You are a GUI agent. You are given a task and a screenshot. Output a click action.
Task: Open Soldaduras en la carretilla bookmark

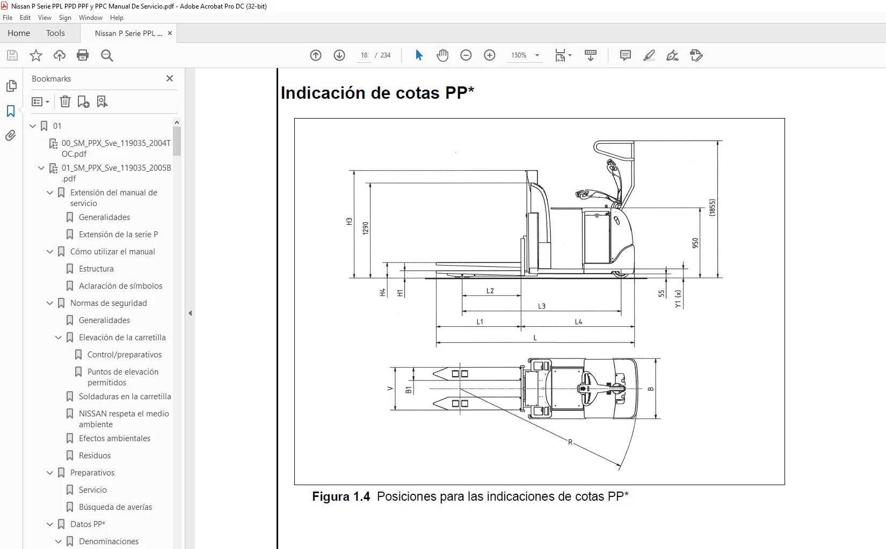point(125,397)
